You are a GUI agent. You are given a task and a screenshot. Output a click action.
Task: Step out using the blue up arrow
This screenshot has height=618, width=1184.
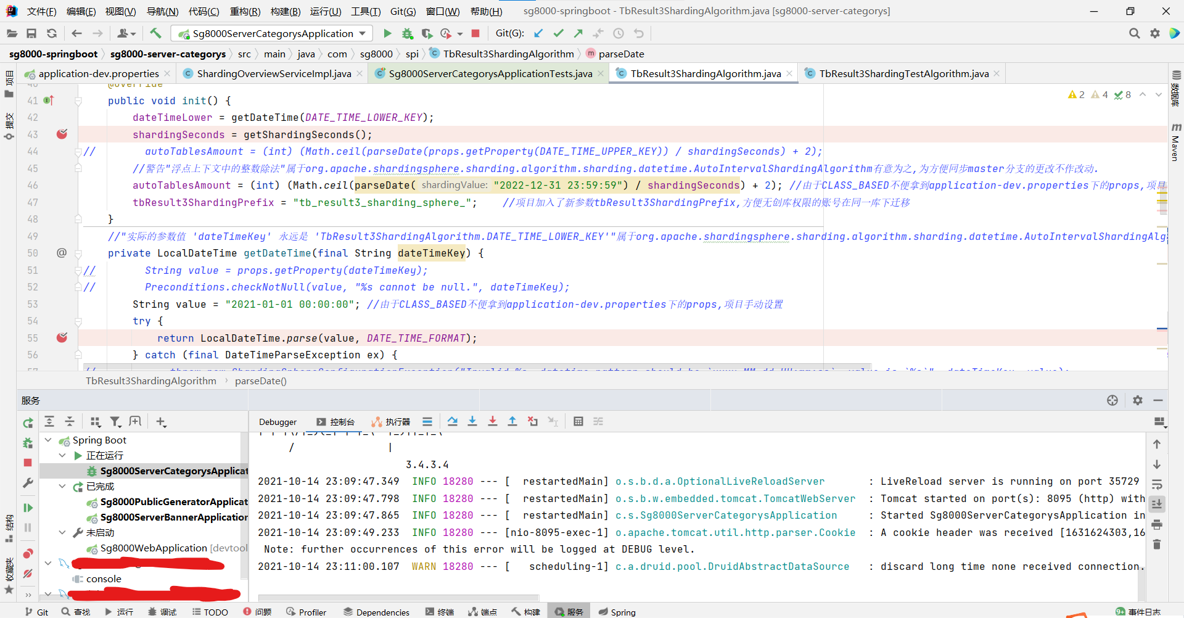point(512,421)
